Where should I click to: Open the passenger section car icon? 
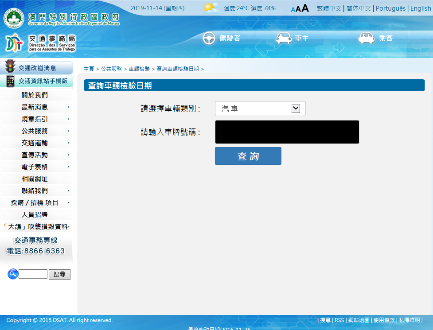pyautogui.click(x=367, y=39)
